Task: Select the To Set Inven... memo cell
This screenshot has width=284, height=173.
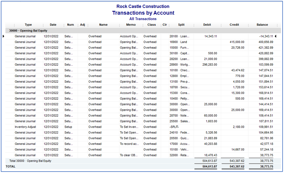Action: (129, 127)
